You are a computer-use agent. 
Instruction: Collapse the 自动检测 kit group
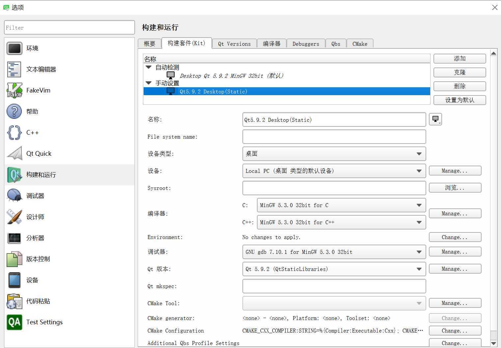tap(149, 67)
